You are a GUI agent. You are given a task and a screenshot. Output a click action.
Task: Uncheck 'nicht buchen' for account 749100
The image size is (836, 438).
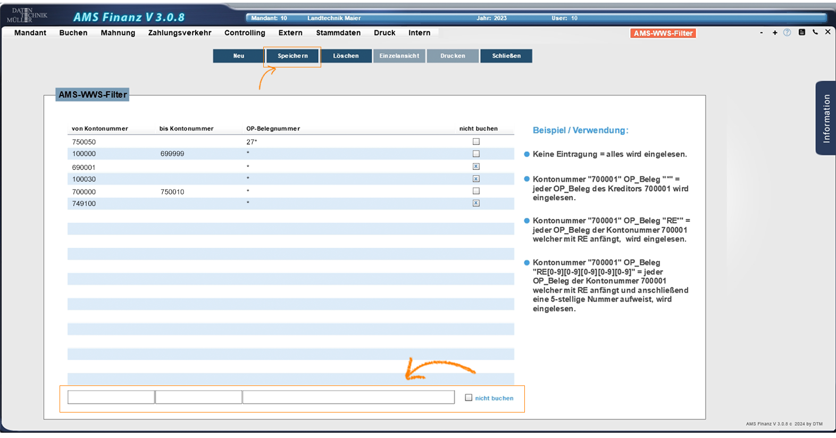(x=476, y=203)
